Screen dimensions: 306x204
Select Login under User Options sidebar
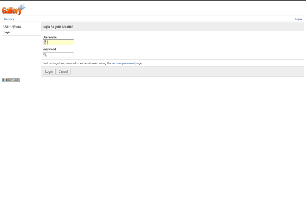coord(7,32)
